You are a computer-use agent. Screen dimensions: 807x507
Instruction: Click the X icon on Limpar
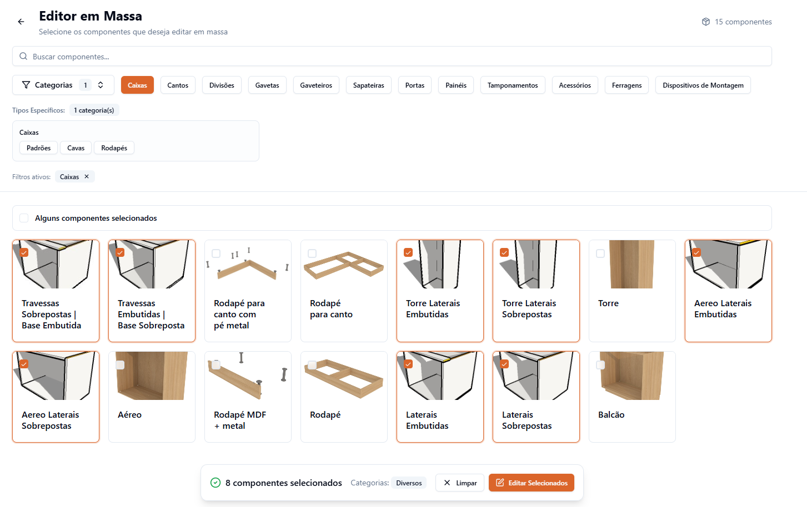447,483
